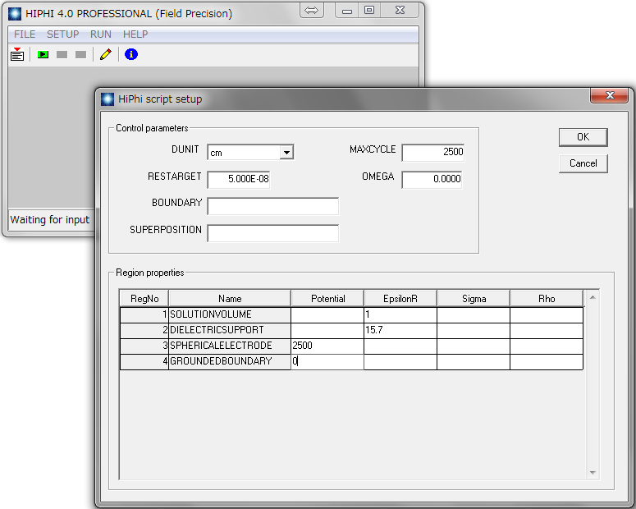Image resolution: width=636 pixels, height=509 pixels.
Task: Click Sigma cell of SOLUTIONVOLUME row
Action: pos(474,314)
